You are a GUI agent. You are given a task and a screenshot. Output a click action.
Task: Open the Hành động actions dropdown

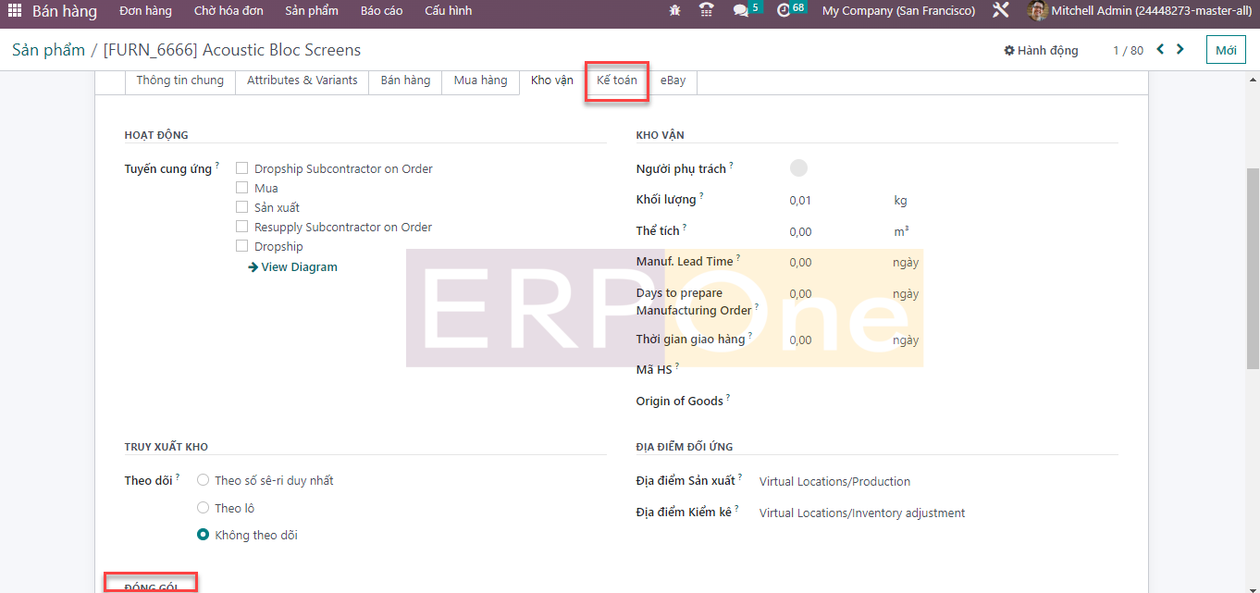point(1041,51)
